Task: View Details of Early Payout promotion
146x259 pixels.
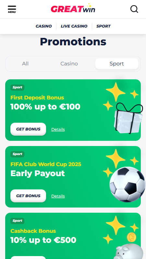Action: click(x=58, y=196)
